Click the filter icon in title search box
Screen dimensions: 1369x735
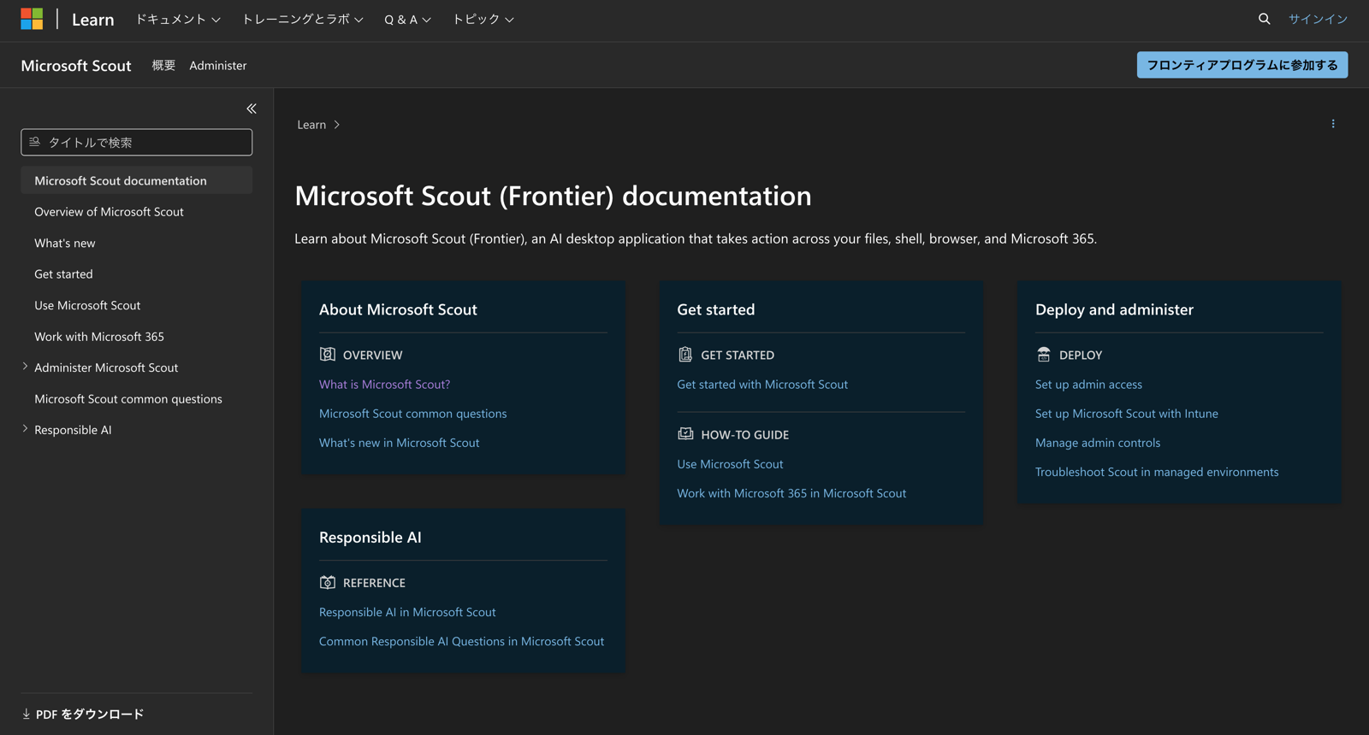[34, 142]
